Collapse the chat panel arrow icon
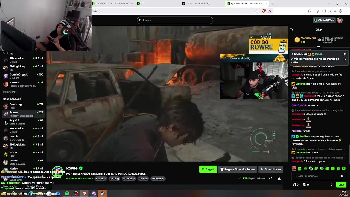350x197 pixels. point(291,30)
